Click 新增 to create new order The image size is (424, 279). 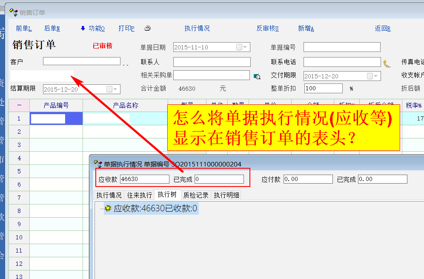[x=306, y=29]
